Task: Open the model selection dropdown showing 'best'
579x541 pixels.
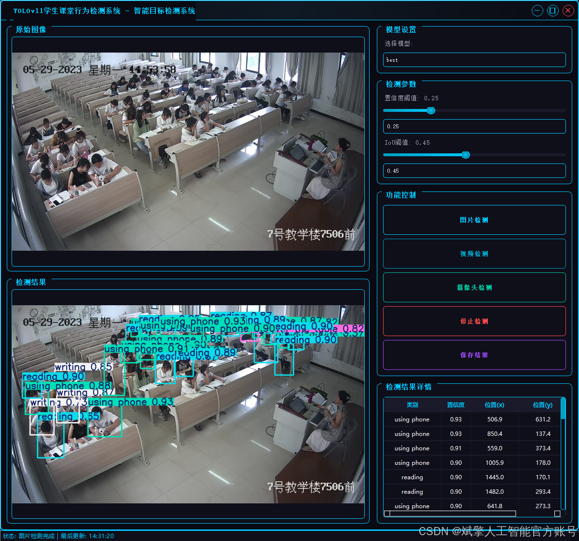Action: pyautogui.click(x=474, y=60)
